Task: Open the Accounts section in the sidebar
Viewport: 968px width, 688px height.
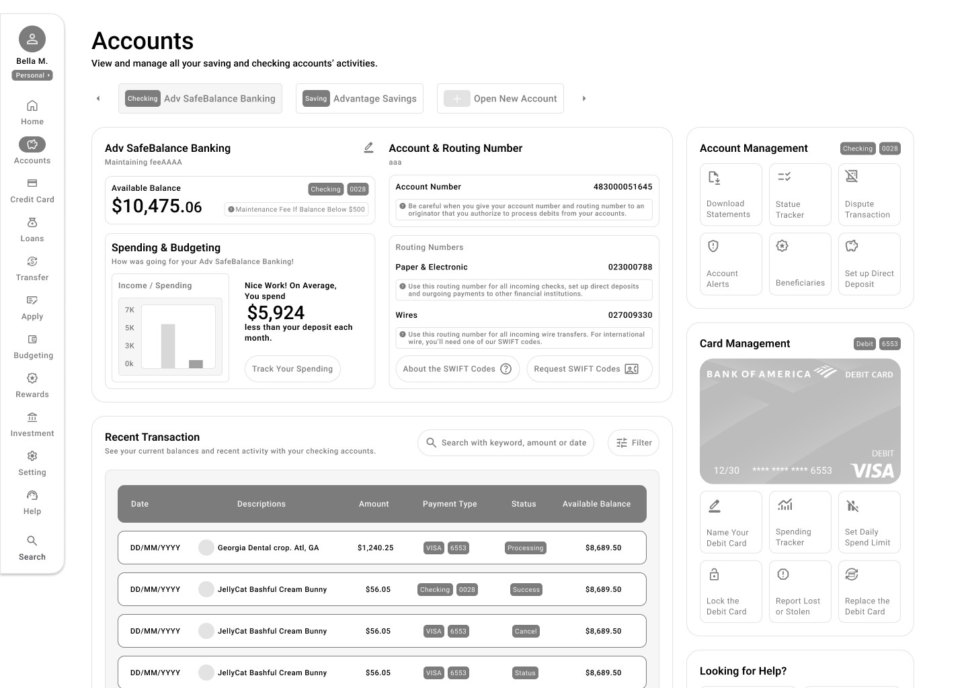Action: 32,152
